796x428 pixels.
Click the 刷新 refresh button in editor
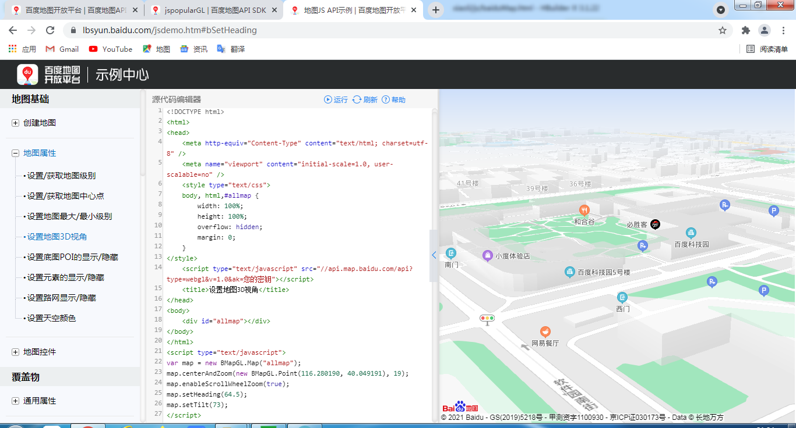pos(365,100)
